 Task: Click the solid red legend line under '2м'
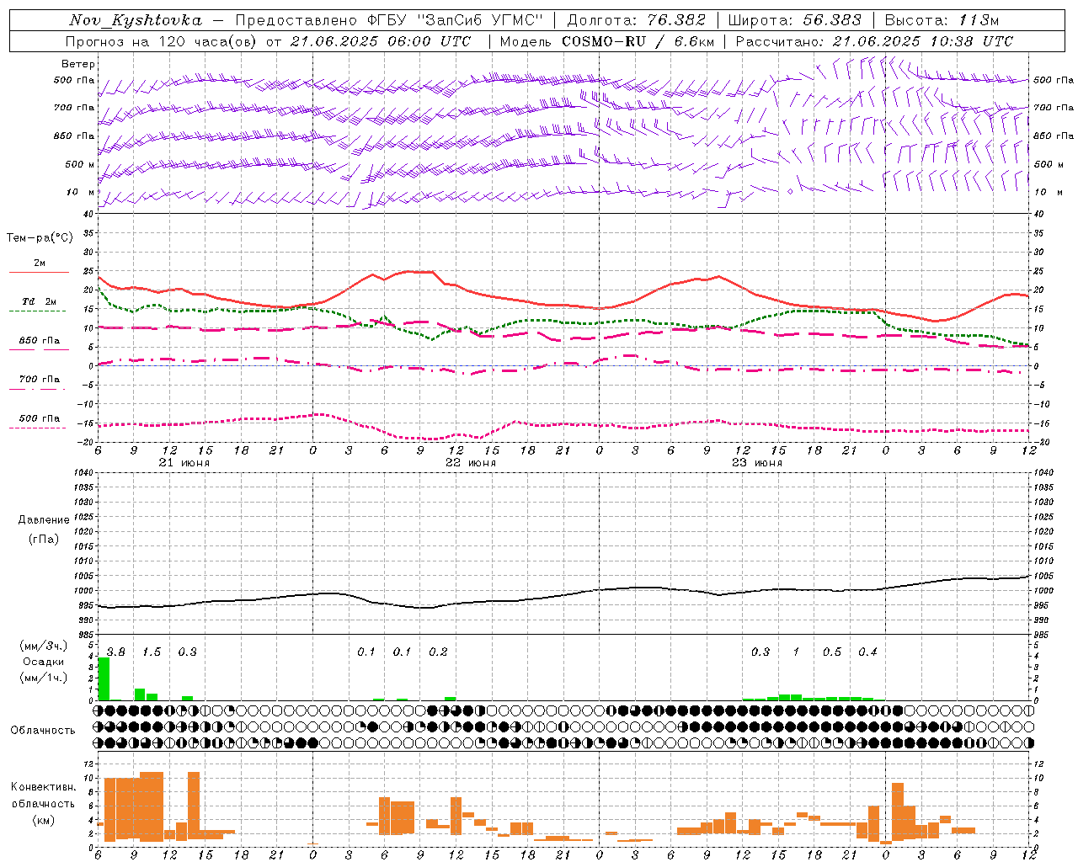pyautogui.click(x=39, y=272)
